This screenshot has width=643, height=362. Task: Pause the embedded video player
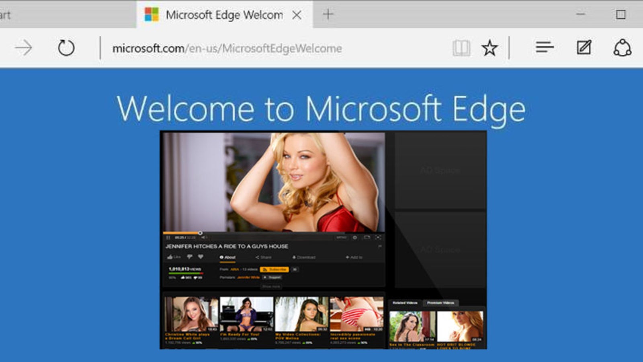point(168,238)
